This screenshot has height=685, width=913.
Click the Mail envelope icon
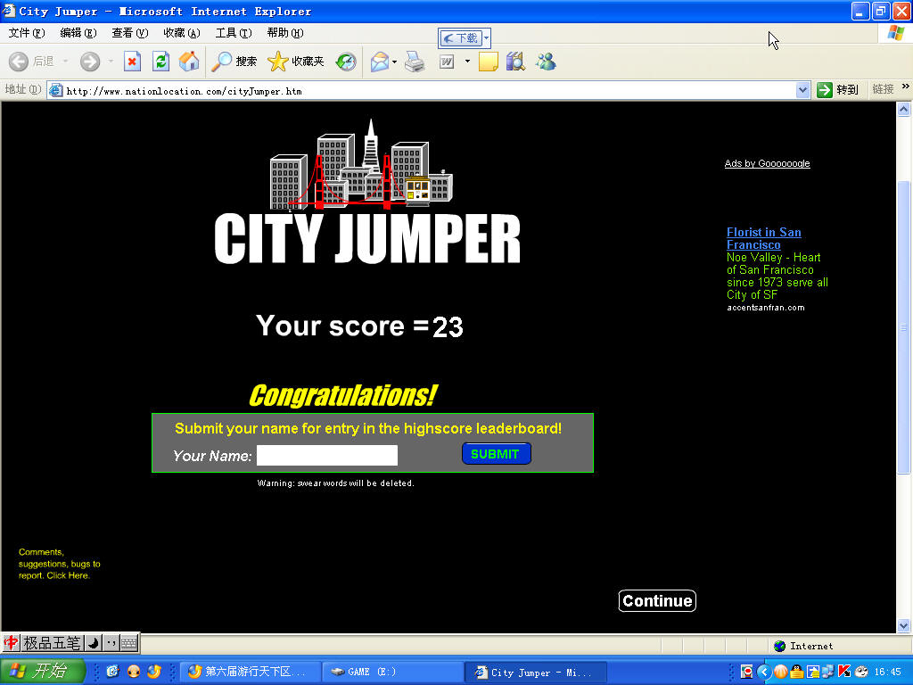(x=379, y=62)
